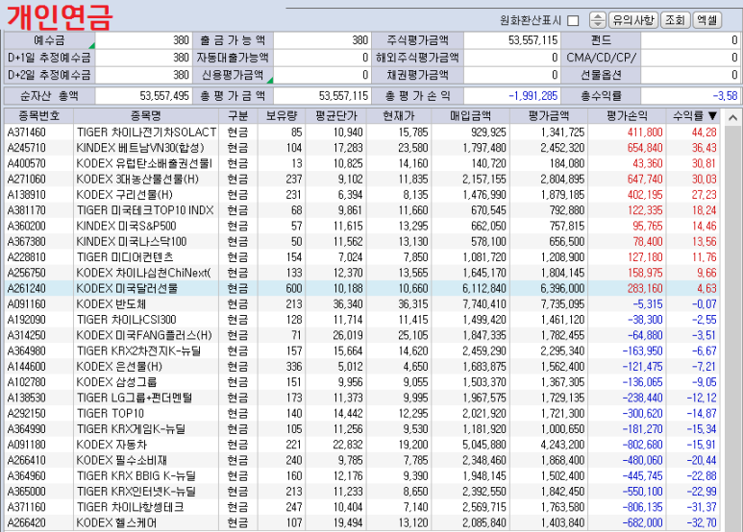This screenshot has width=743, height=532.
Task: Select row TIGER KRX게임K-뉴딜
Action: (x=361, y=429)
